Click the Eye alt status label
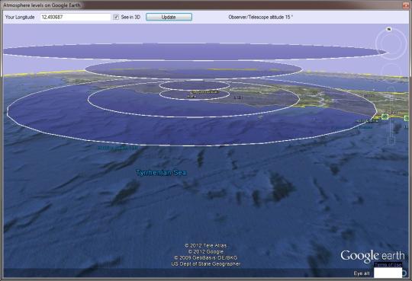Screen dimensions: 412x281 tap(362, 273)
